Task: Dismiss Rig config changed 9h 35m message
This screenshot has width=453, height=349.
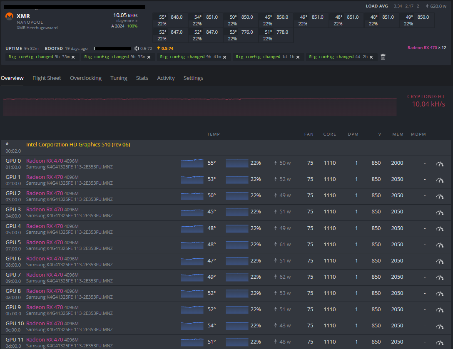Action: (x=149, y=57)
